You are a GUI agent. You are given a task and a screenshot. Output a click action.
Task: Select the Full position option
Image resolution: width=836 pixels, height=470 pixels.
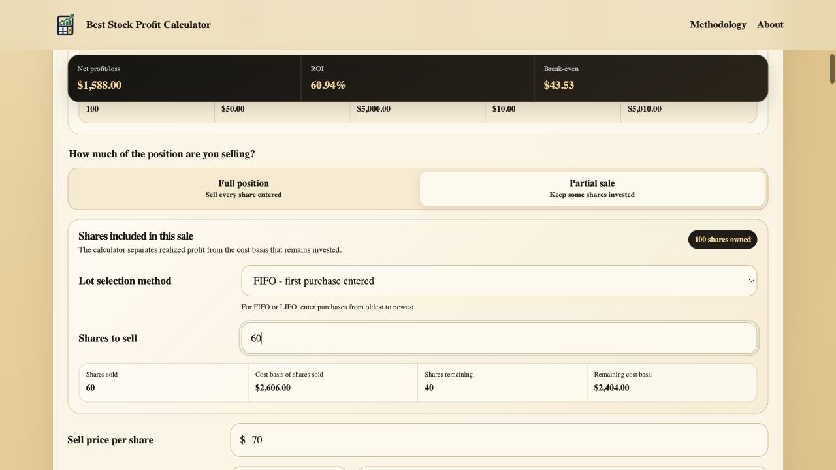pos(244,189)
